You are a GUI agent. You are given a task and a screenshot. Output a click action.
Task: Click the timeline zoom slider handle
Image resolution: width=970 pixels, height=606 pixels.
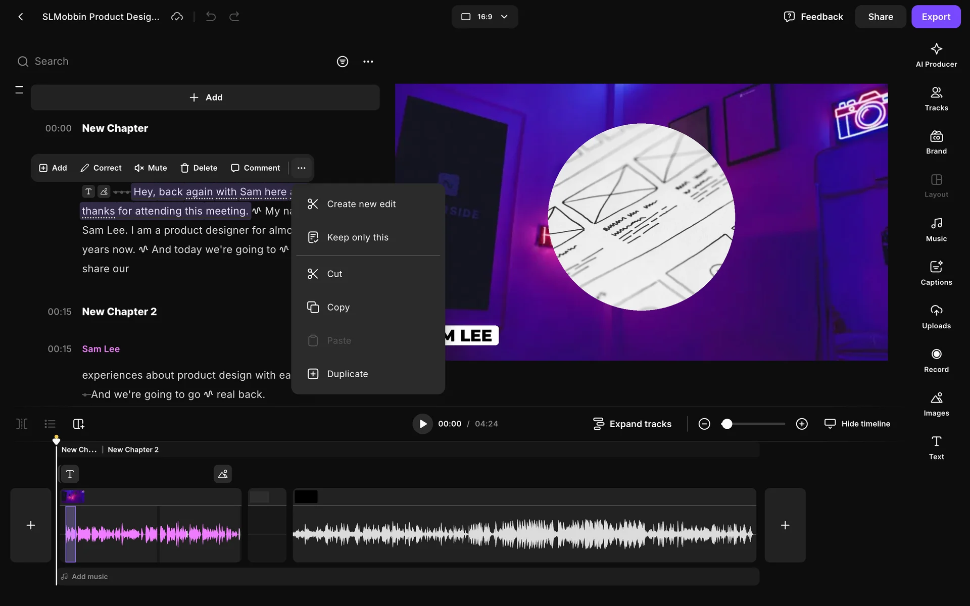pyautogui.click(x=726, y=424)
